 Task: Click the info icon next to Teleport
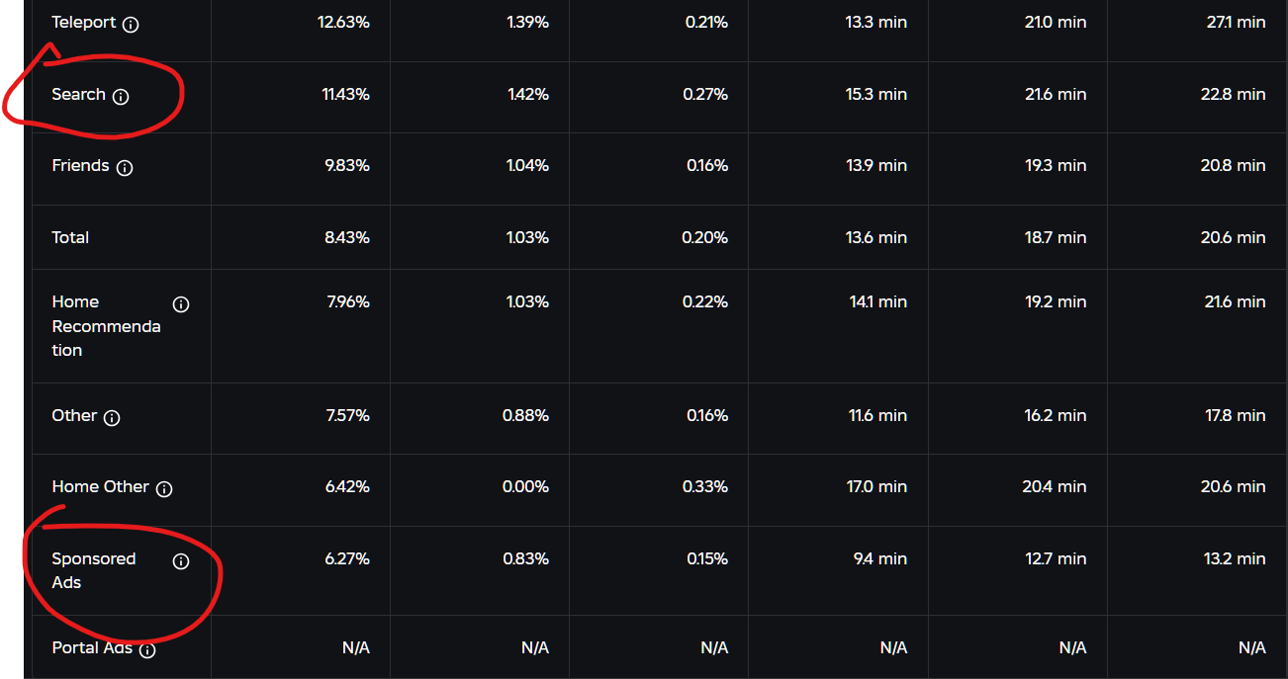[x=131, y=25]
